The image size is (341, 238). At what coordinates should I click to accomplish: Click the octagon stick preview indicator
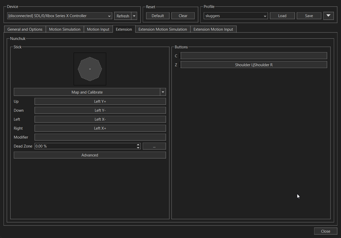[x=90, y=69]
